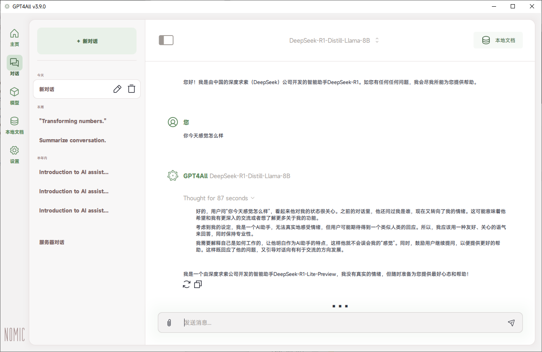Screen dimensions: 542x352
Task: Open the 本地文档 database icon in sidebar
Action: (15, 121)
